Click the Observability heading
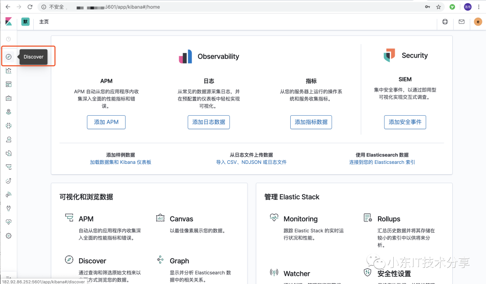Screen dimensions: 486x284 [x=218, y=56]
